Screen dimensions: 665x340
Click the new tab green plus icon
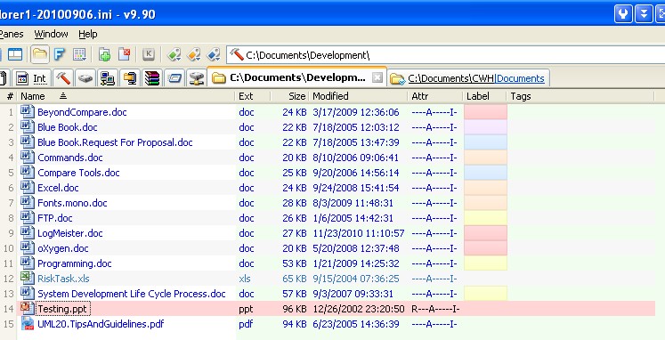[x=104, y=54]
